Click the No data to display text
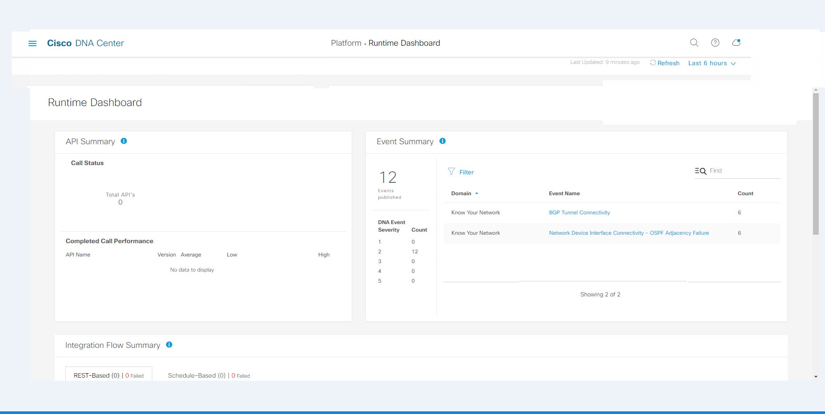Viewport: 825px width, 414px height. [192, 270]
